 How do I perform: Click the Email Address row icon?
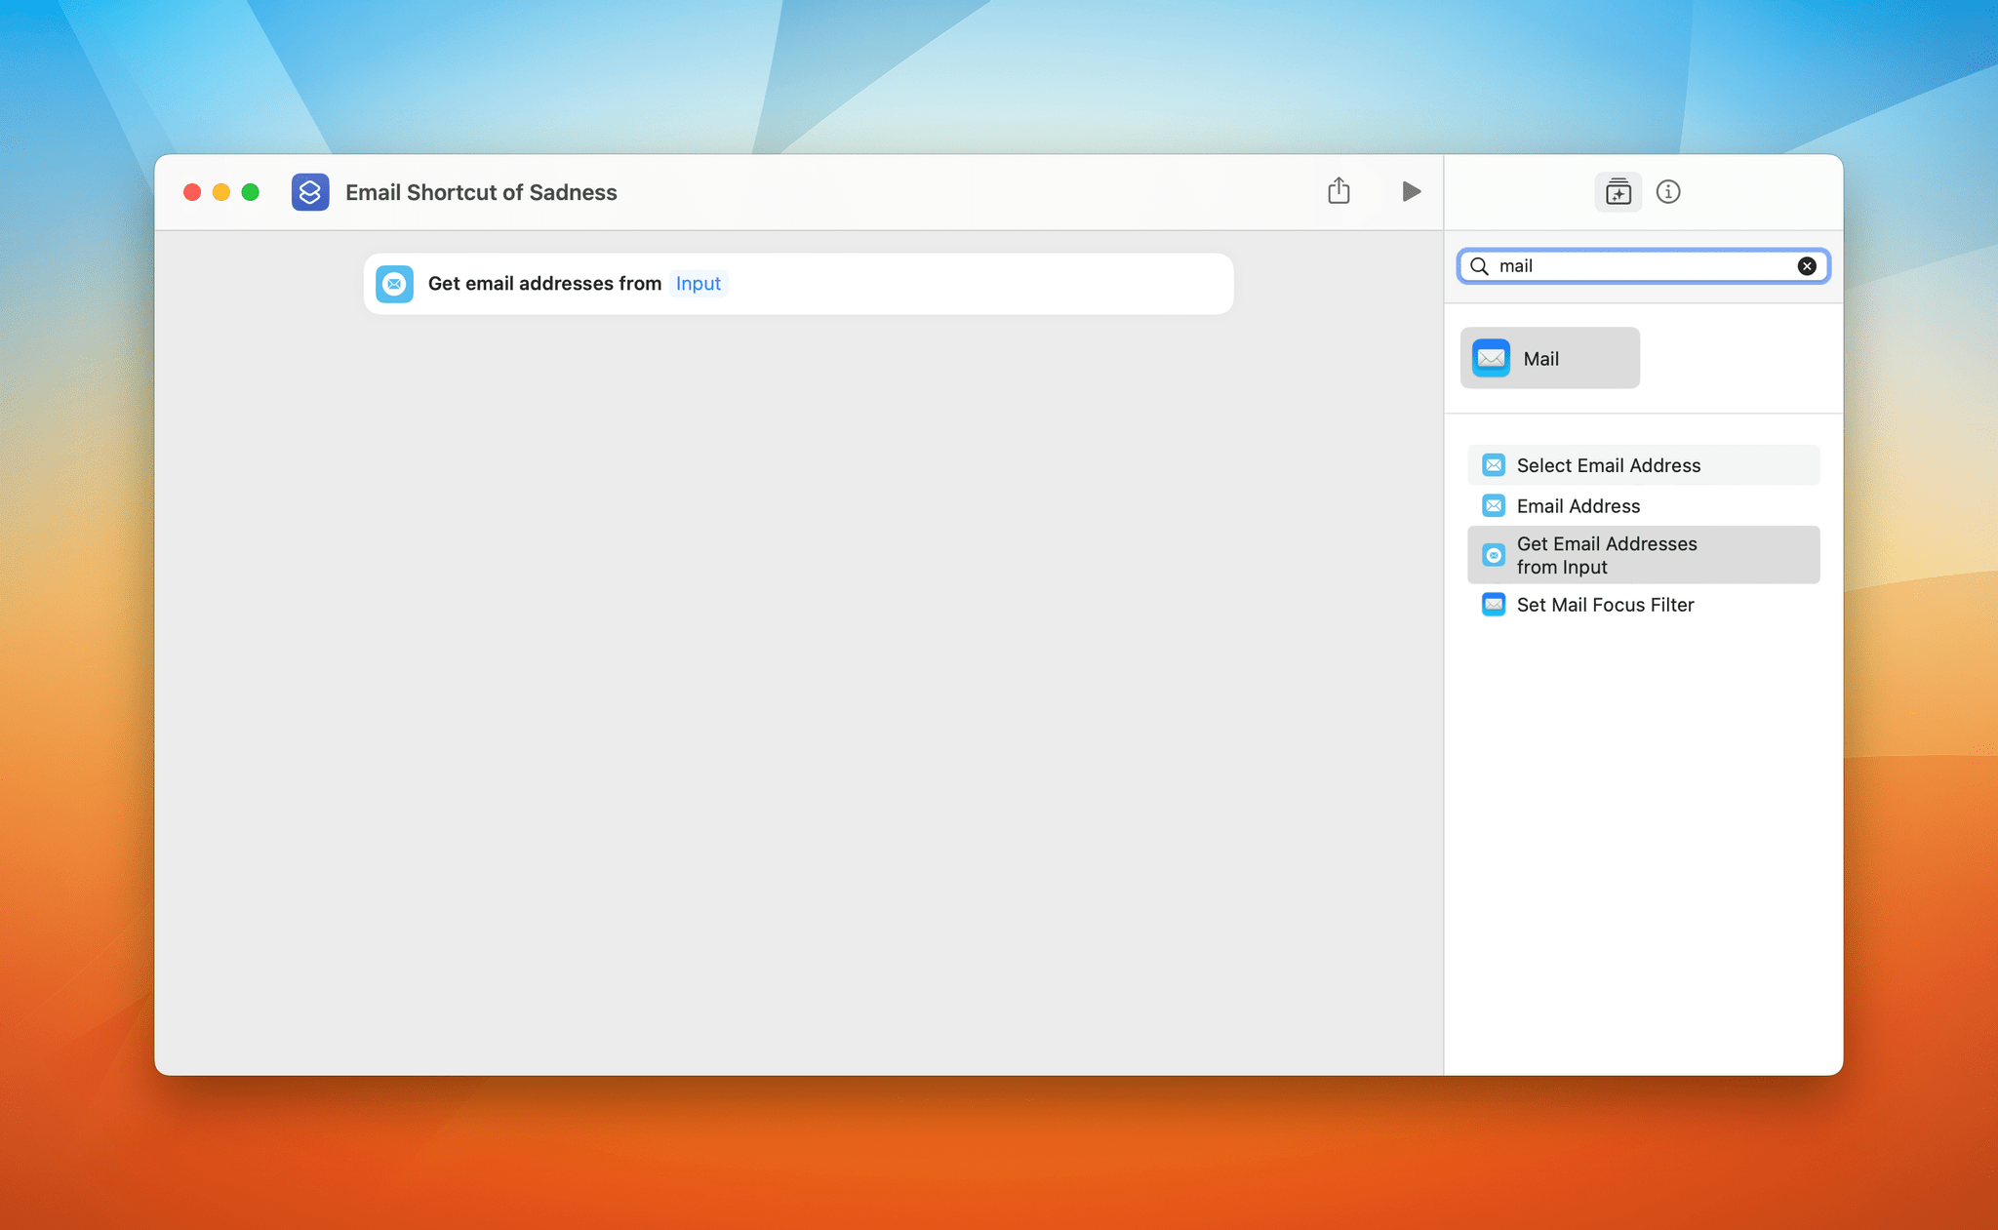pyautogui.click(x=1494, y=506)
